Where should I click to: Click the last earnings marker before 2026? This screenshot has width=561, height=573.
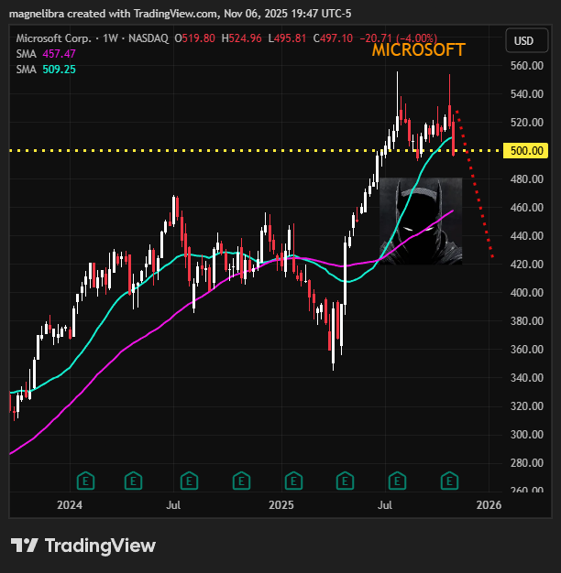point(449,481)
